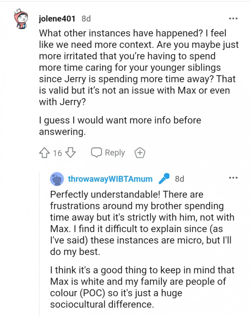Select the blue microphone badge beside throwawayWIBTAmum
Viewport: 250px width, 316px height.
pyautogui.click(x=164, y=179)
